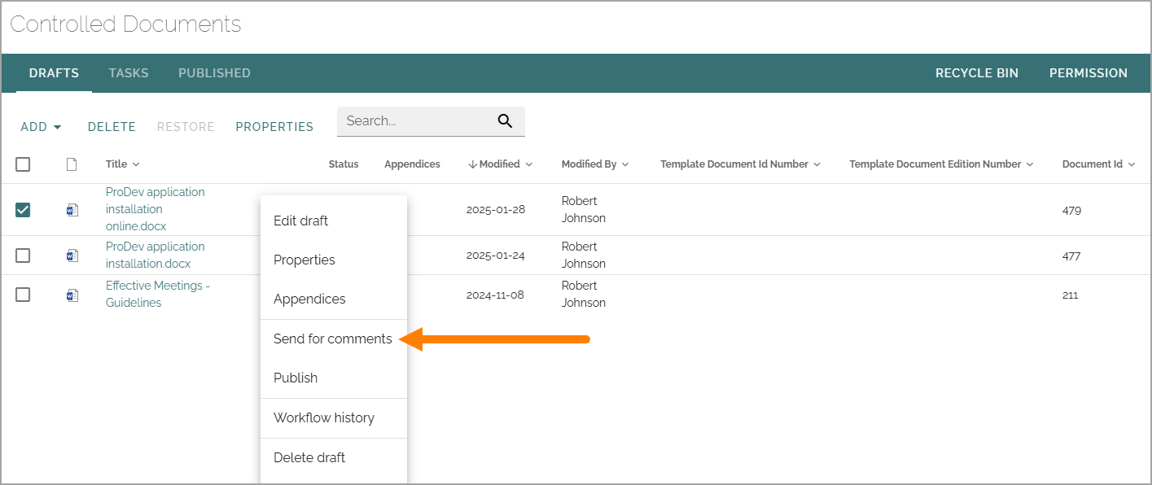The image size is (1152, 485).
Task: Choose Edit draft from context menu
Action: pos(334,221)
